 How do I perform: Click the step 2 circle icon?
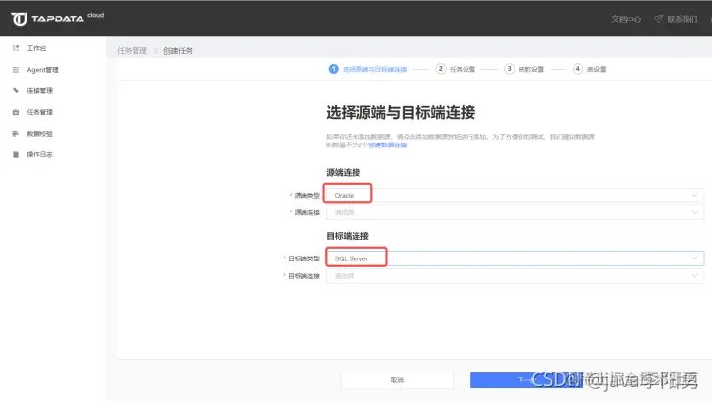click(x=441, y=69)
